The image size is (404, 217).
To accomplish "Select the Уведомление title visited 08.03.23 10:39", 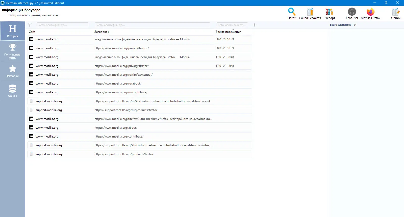I will (x=142, y=39).
